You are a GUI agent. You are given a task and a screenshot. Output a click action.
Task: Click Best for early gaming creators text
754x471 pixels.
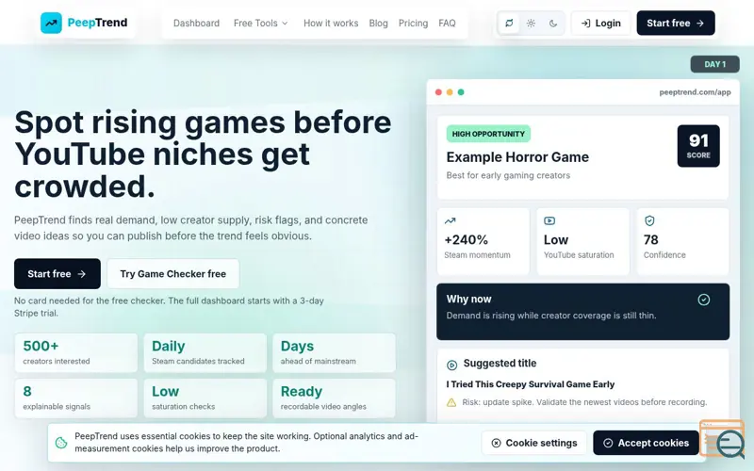pyautogui.click(x=508, y=175)
